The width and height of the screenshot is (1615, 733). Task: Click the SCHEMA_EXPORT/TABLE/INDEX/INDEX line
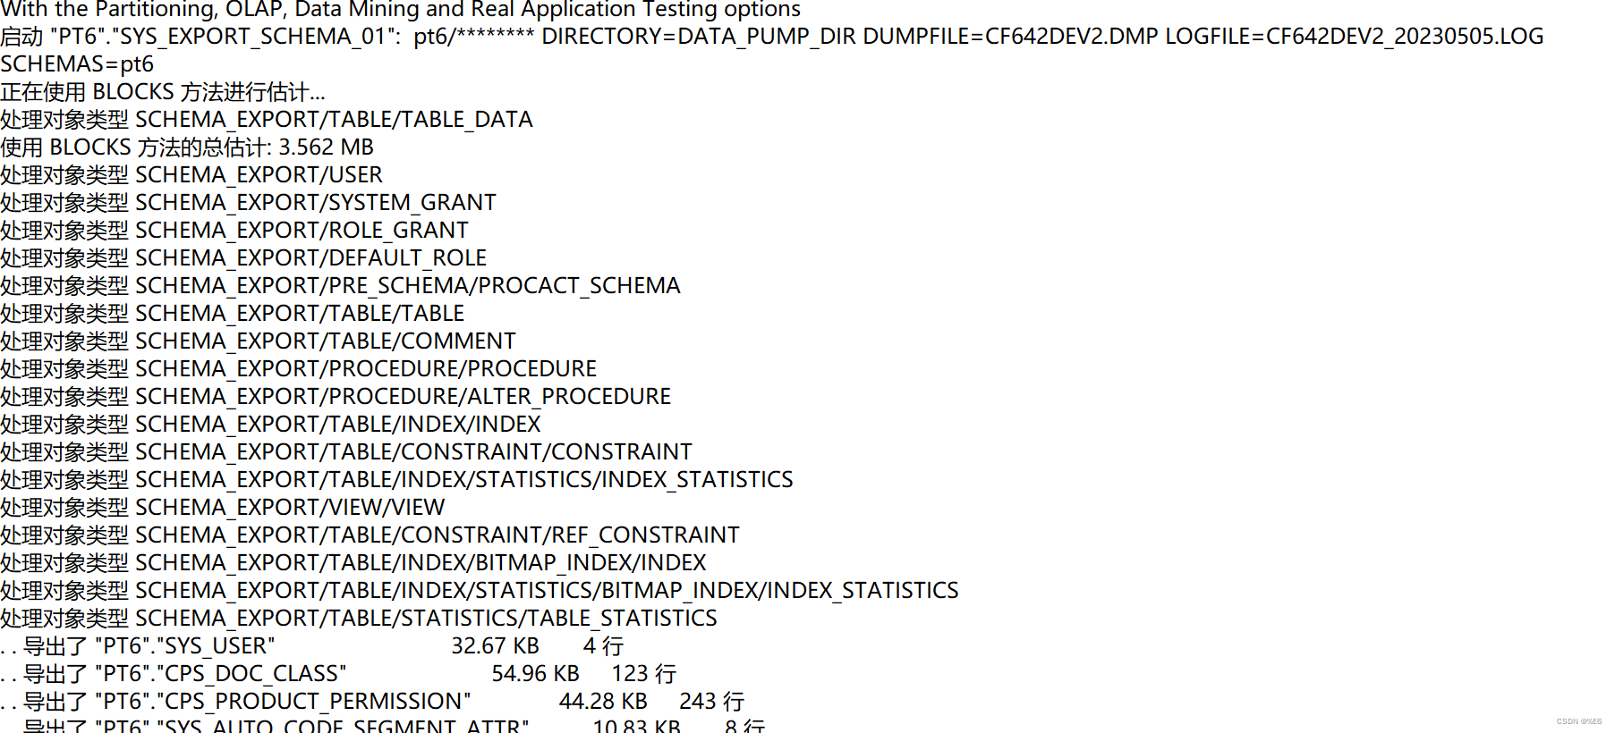[x=271, y=425]
